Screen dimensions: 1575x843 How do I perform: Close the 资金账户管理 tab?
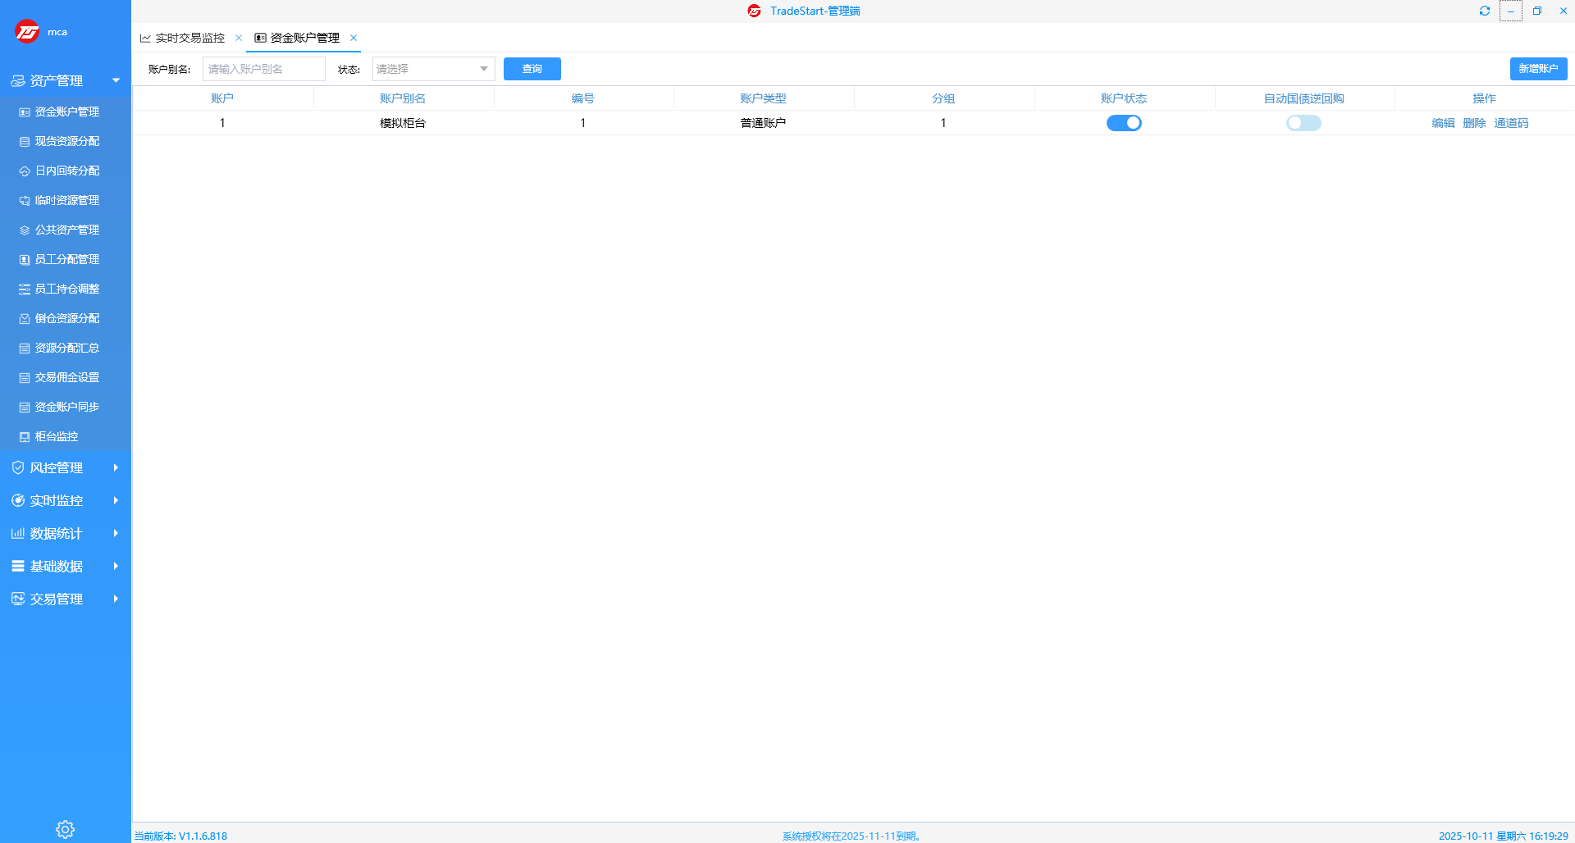click(354, 38)
